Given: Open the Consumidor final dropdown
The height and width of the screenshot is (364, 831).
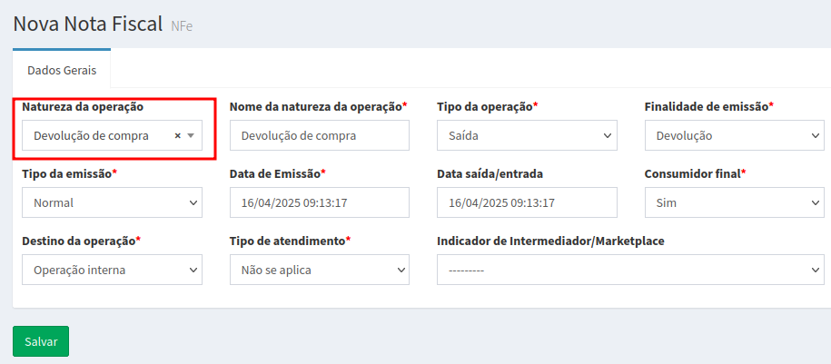Looking at the screenshot, I should (x=734, y=202).
